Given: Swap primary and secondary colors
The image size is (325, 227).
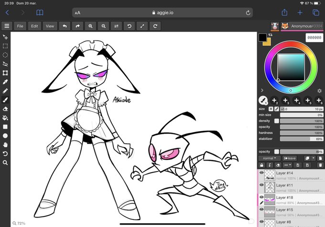Looking at the screenshot, I should click(271, 35).
